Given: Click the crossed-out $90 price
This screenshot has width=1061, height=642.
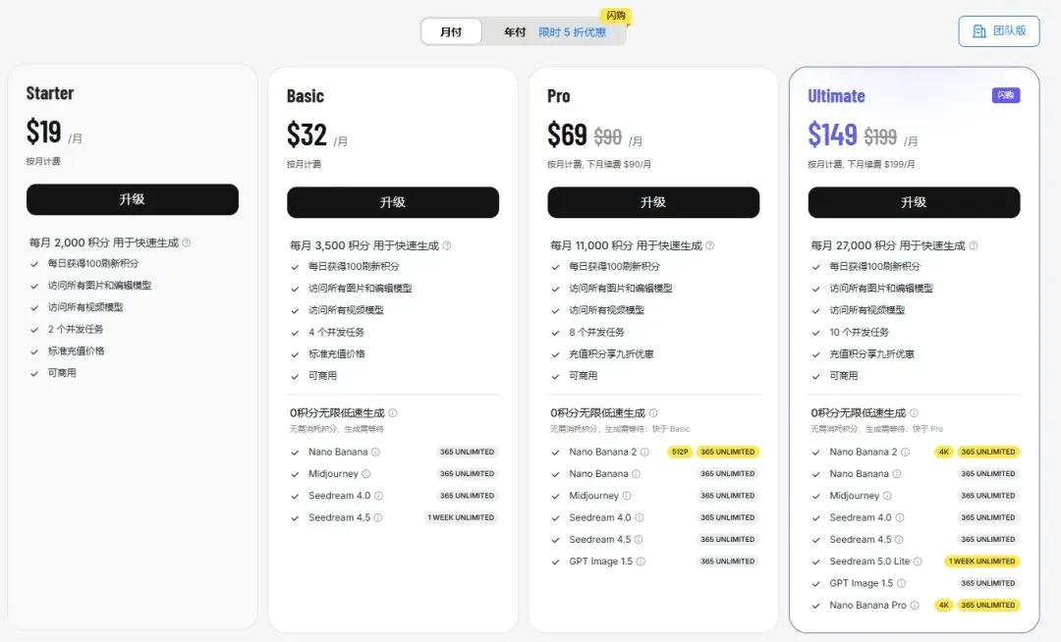Looking at the screenshot, I should coord(608,137).
